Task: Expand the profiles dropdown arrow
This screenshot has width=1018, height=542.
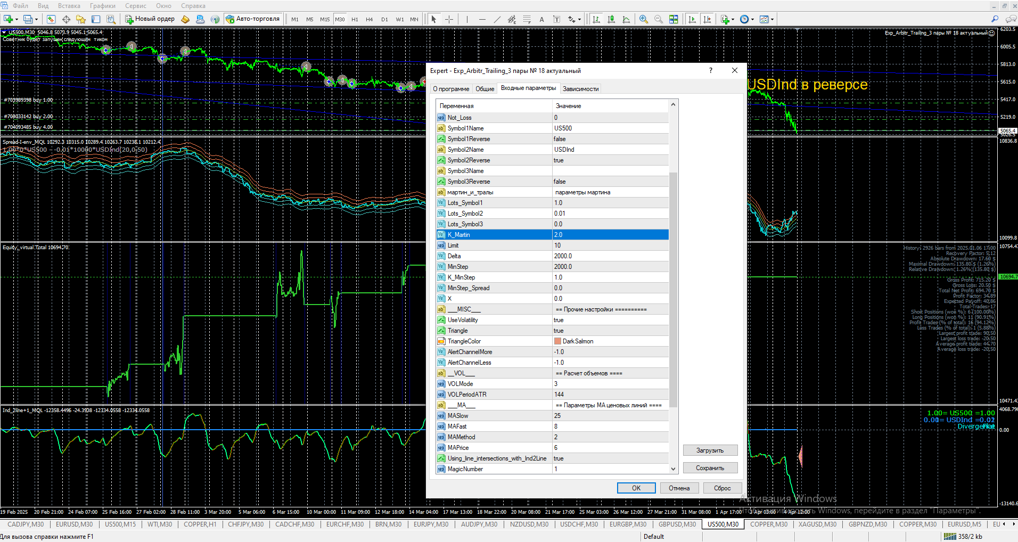Action: tap(37, 20)
